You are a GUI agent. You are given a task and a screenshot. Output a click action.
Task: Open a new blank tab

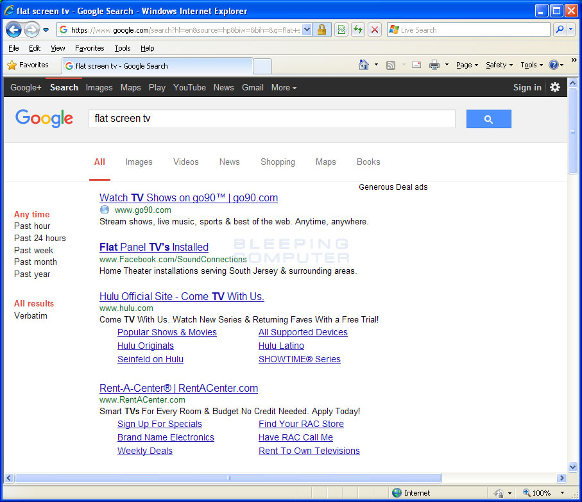point(262,67)
